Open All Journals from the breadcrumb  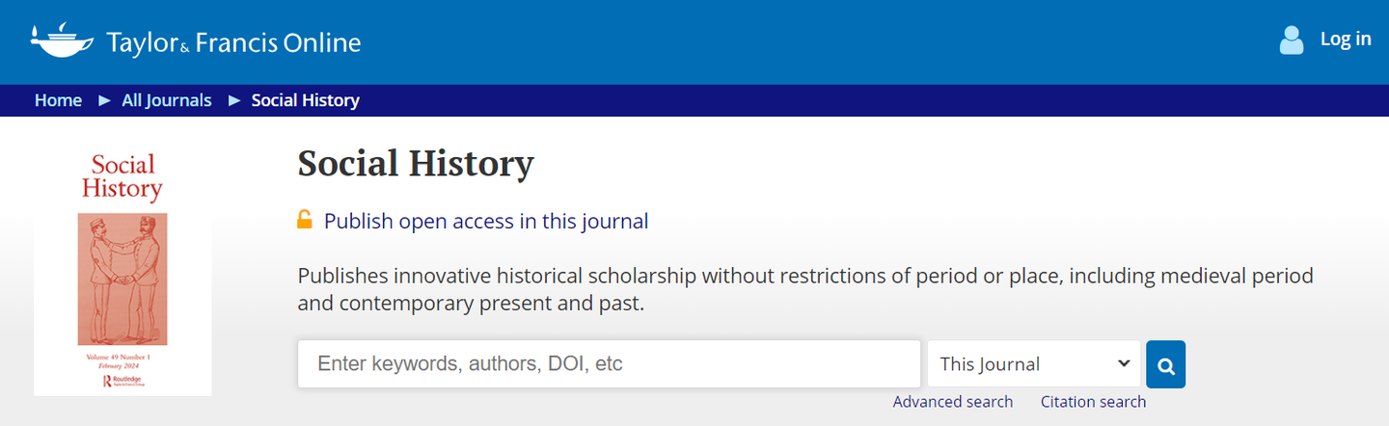pyautogui.click(x=166, y=100)
